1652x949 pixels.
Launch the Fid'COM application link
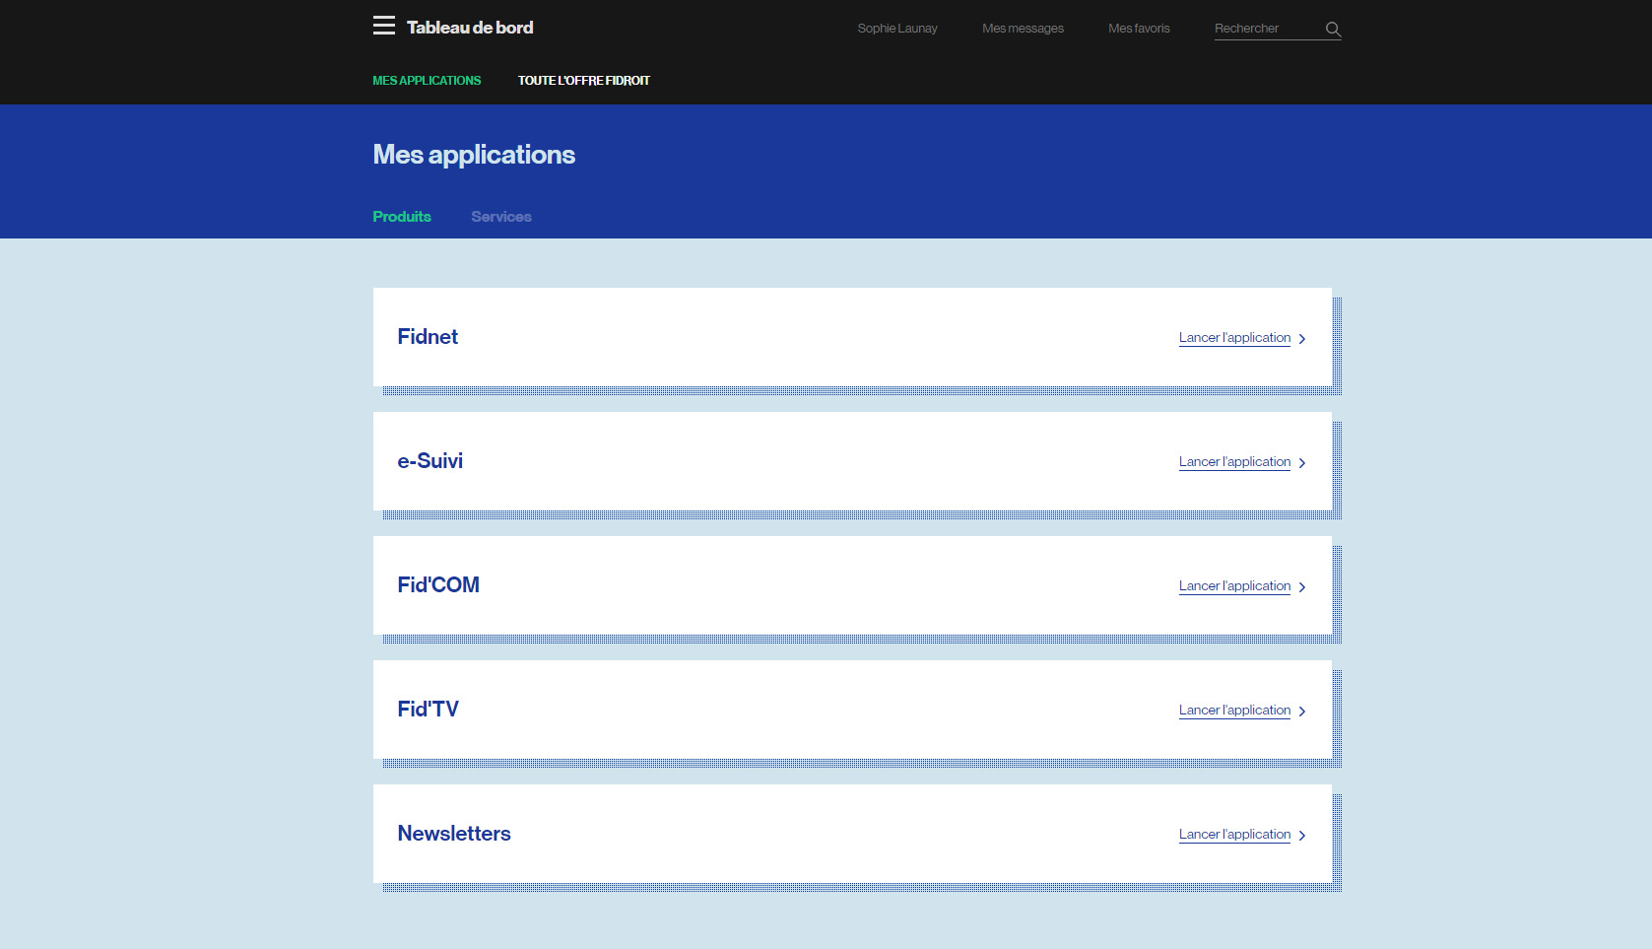click(1234, 586)
